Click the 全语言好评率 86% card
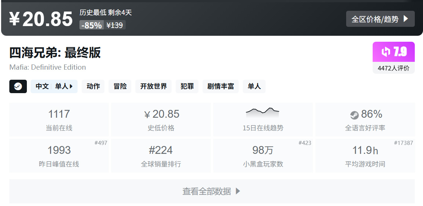Image resolution: width=423 pixels, height=206 pixels. tap(365, 119)
